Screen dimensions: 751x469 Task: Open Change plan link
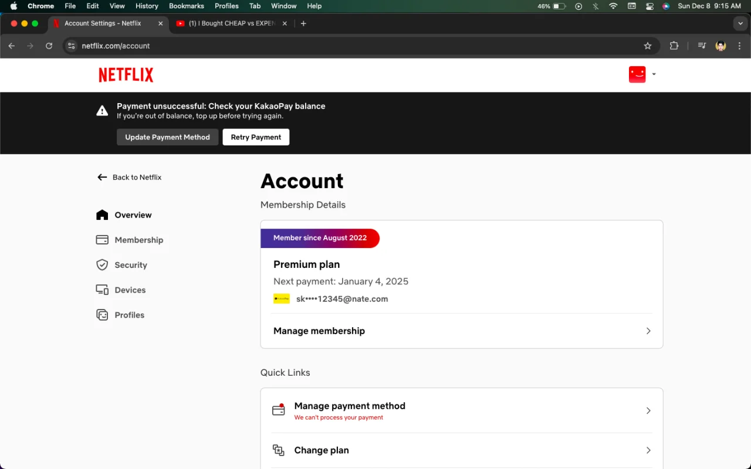(x=462, y=450)
